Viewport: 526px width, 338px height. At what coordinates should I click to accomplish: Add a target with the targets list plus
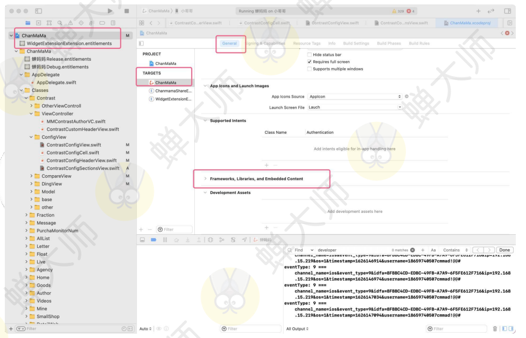(141, 229)
